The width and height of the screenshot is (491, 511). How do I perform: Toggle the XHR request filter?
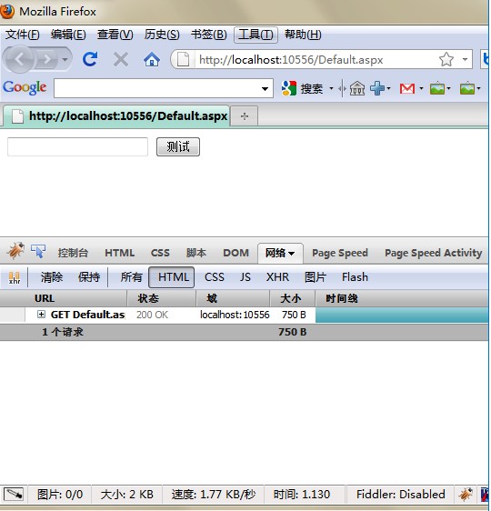click(277, 277)
